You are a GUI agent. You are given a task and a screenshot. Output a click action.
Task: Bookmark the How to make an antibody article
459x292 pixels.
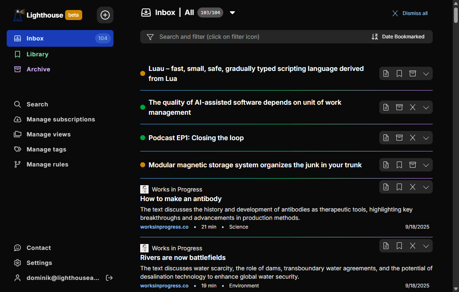[x=399, y=187]
